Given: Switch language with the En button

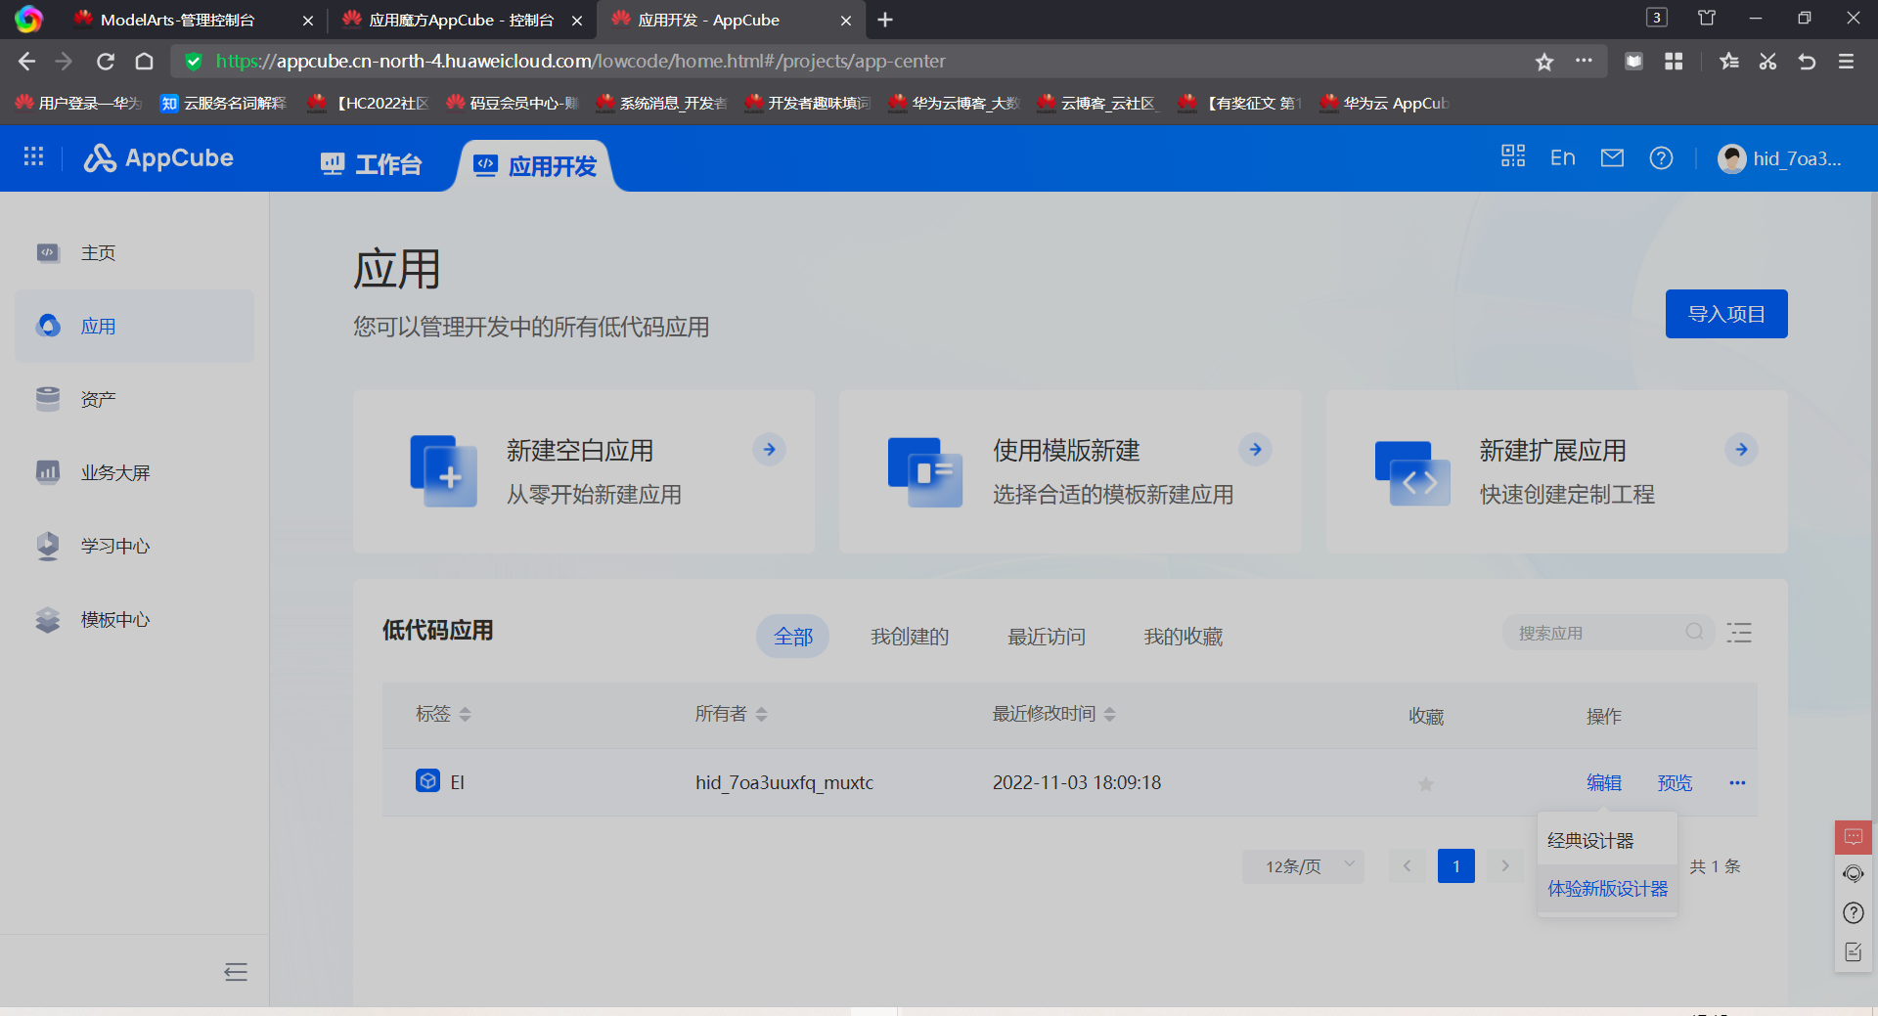Looking at the screenshot, I should 1562,157.
